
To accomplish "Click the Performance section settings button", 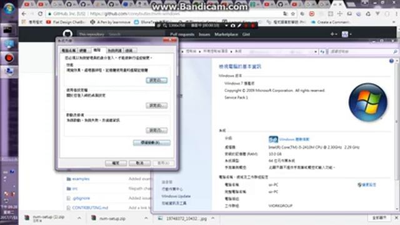I will tap(157, 81).
